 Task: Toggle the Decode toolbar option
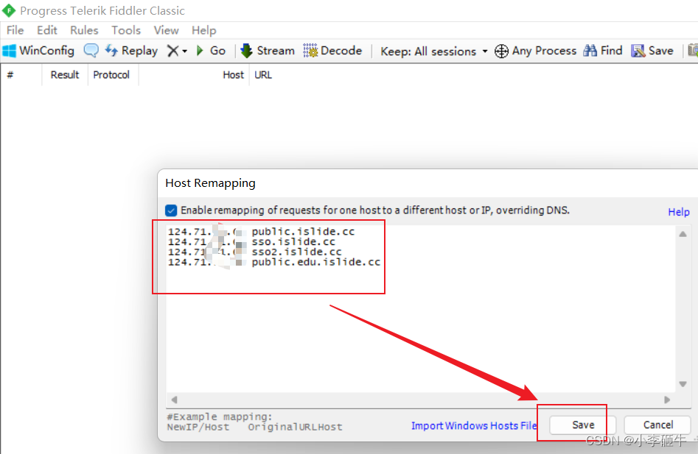point(332,51)
